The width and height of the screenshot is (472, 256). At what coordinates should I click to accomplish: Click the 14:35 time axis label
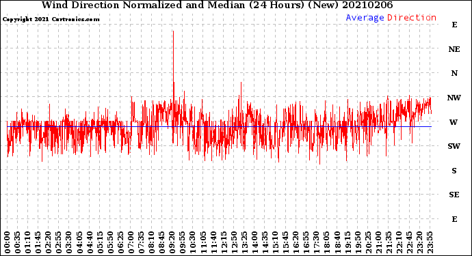click(265, 242)
